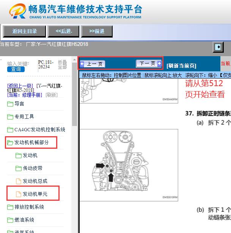Click sidebar scrollbar up arrow
The width and height of the screenshot is (231, 233).
tap(74, 60)
